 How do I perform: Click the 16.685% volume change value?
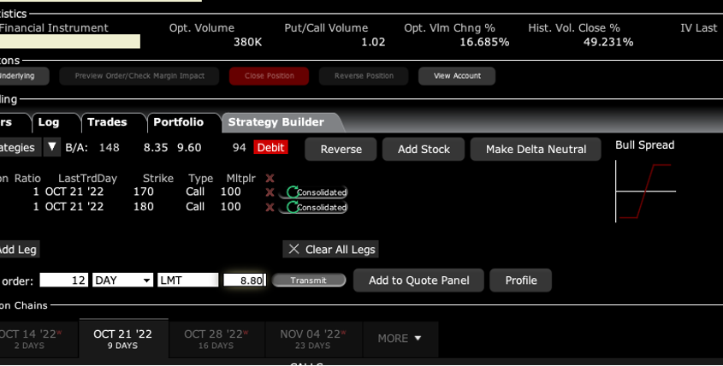(484, 42)
